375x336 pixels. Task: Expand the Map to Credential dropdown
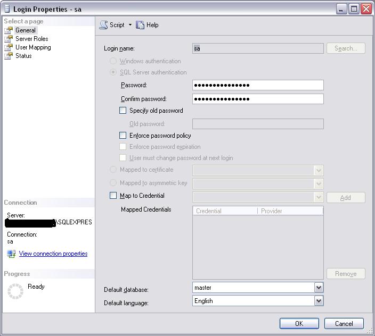[x=319, y=197]
